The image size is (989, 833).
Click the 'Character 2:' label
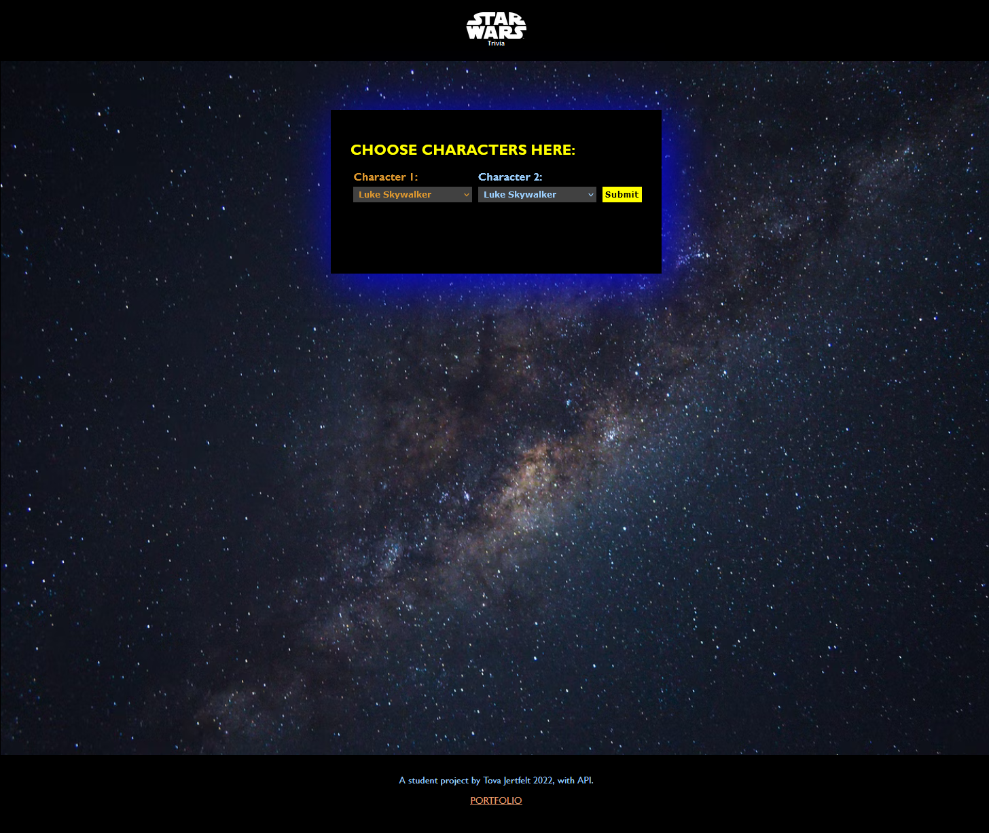point(510,177)
